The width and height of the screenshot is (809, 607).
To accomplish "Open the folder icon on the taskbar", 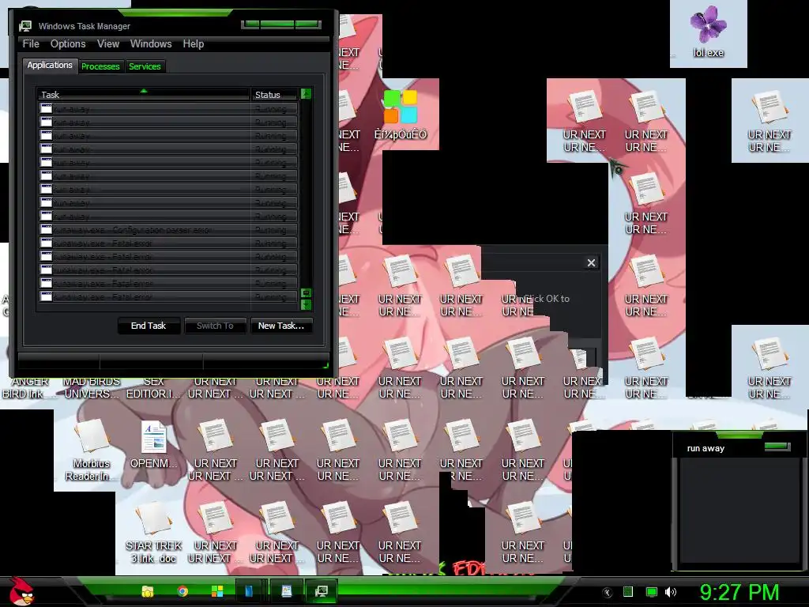I will click(x=148, y=591).
